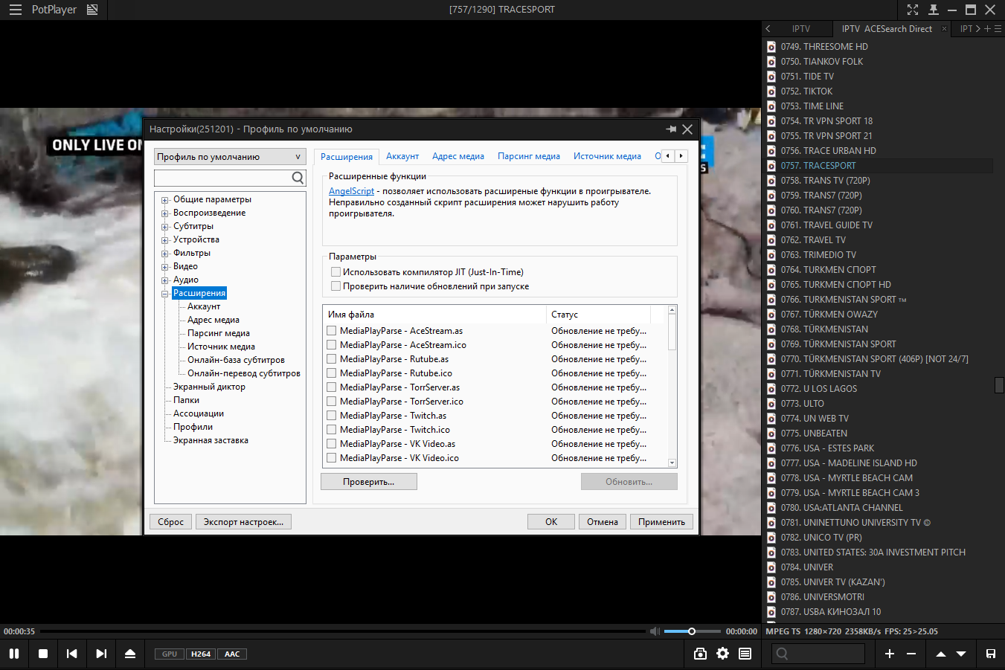Viewport: 1005px width, 670px height.
Task: Mute audio via speaker icon
Action: [655, 631]
